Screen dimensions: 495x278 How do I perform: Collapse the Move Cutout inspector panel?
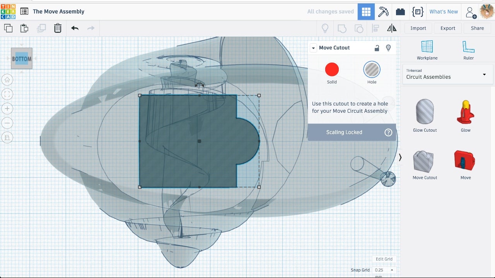(x=313, y=48)
